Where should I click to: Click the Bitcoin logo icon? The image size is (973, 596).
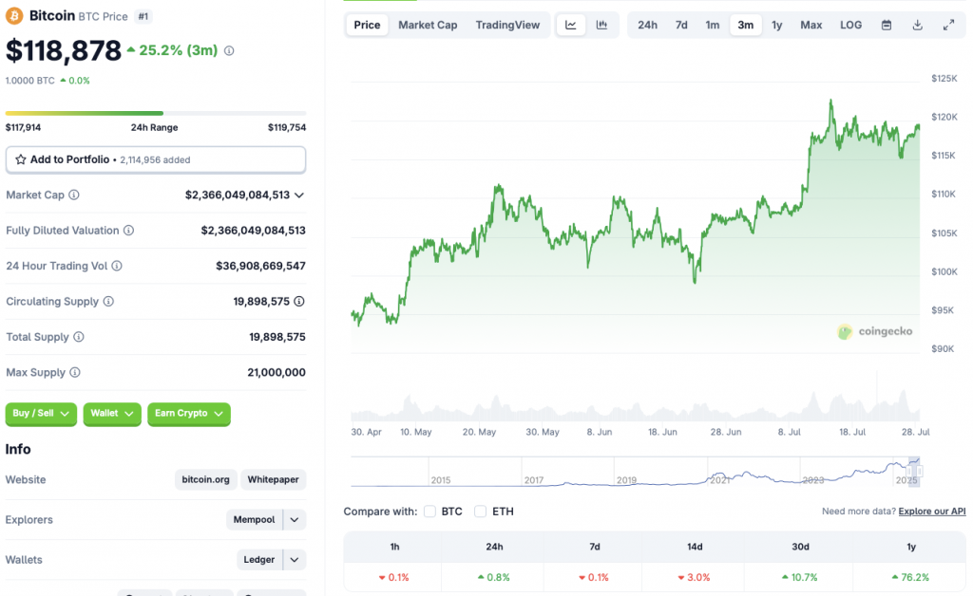[15, 15]
